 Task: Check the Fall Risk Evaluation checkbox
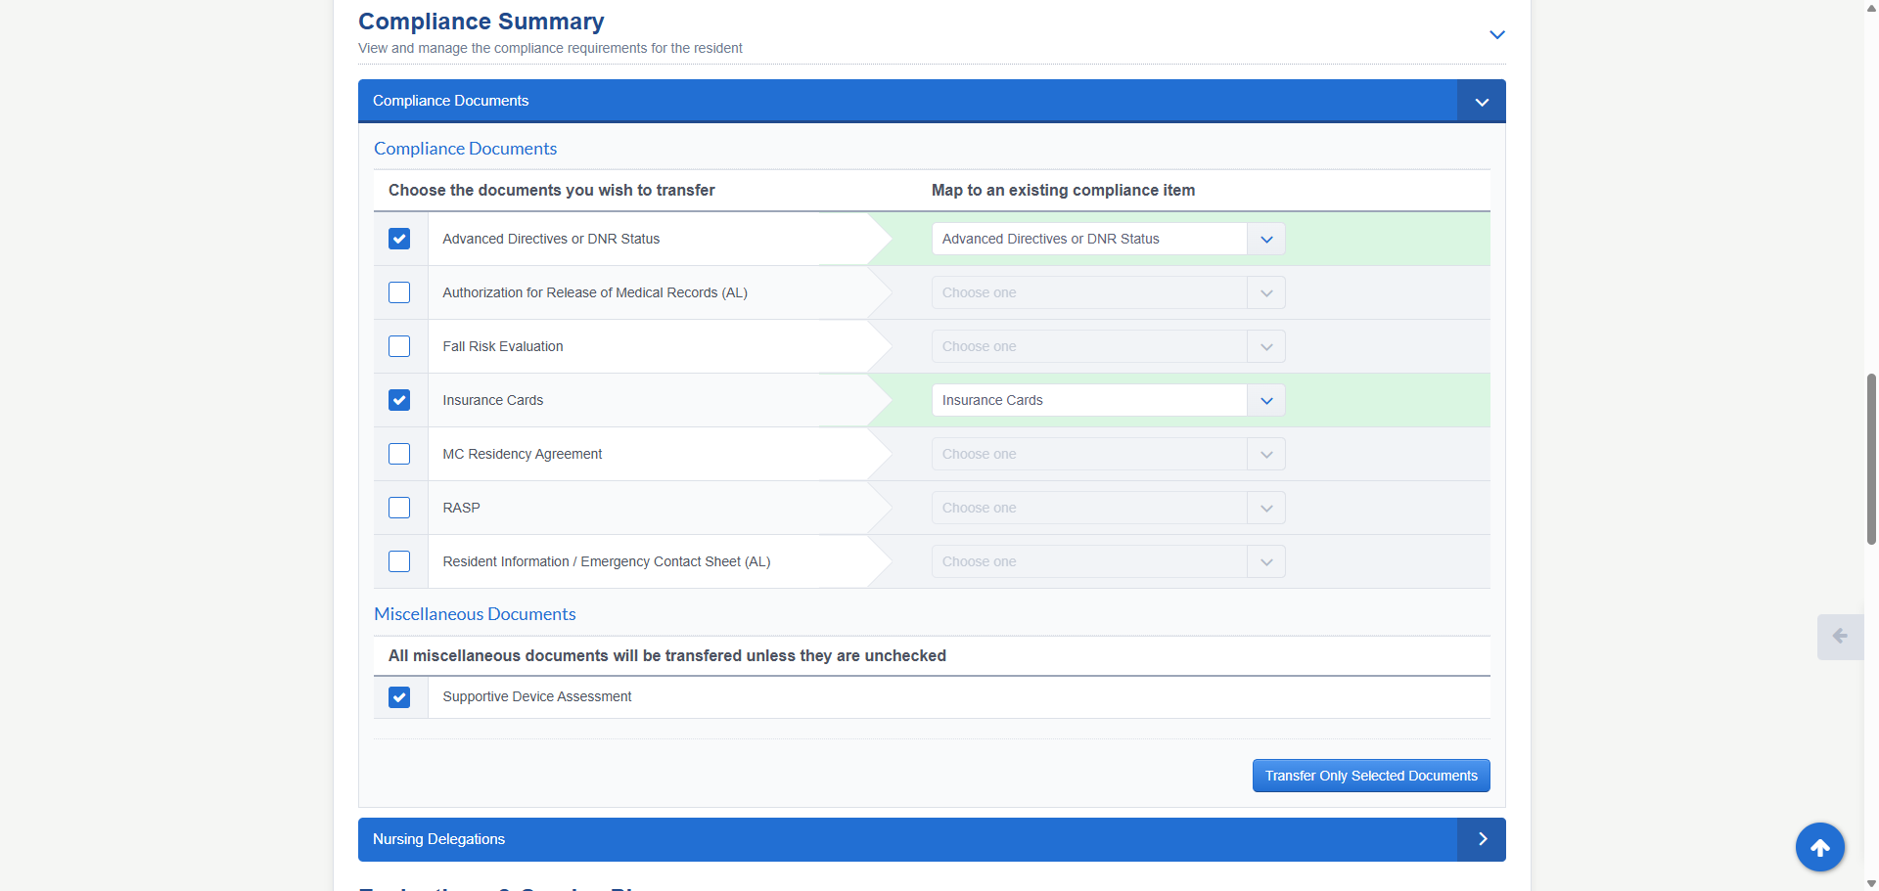(399, 346)
